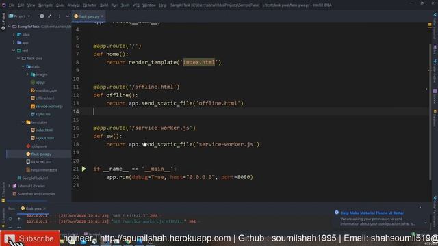Click the Run panel label
Image resolution: width=438 pixels, height=246 pixels.
12,208
